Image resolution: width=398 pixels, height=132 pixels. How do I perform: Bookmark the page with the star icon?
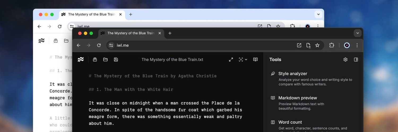[317, 45]
